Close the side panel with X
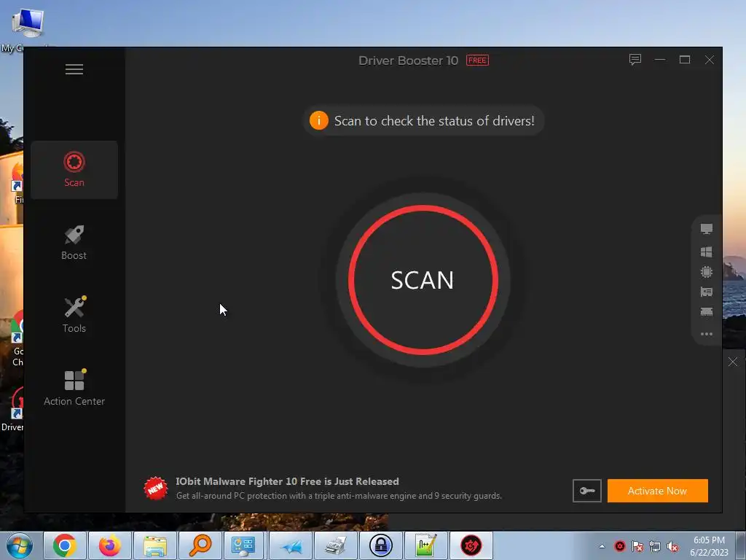Viewport: 746px width, 560px height. click(x=733, y=362)
